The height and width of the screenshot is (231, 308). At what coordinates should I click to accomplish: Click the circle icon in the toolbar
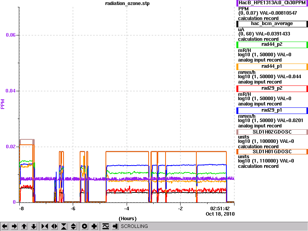point(84,226)
